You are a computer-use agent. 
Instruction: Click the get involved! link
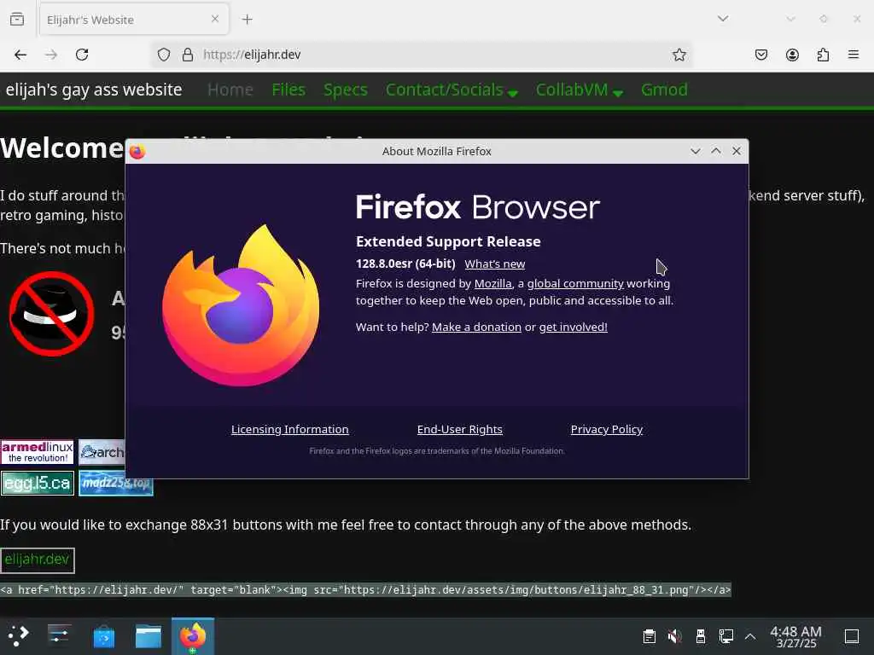573,327
